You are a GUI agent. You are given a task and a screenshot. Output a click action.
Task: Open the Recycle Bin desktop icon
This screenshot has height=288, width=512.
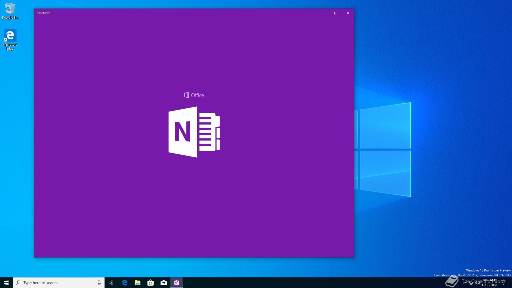point(10,11)
